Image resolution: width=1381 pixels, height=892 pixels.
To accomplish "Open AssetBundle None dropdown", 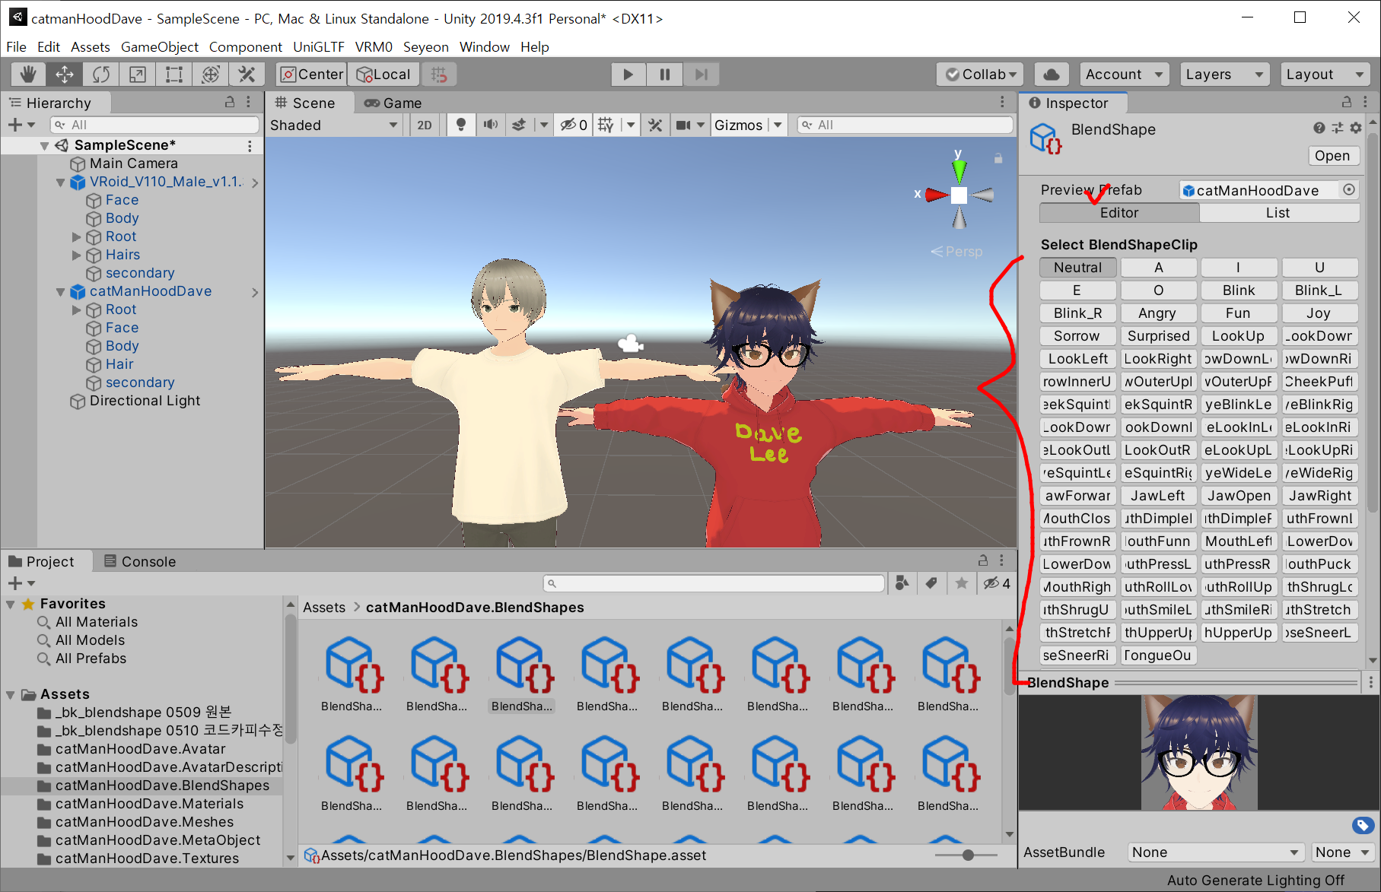I will click(1216, 852).
